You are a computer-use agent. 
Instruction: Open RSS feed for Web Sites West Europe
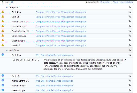pos(130,90)
